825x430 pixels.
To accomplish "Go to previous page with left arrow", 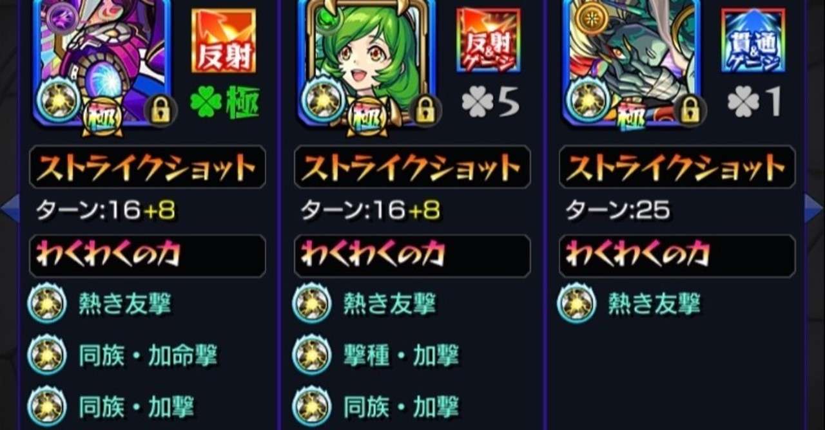I will pyautogui.click(x=10, y=208).
